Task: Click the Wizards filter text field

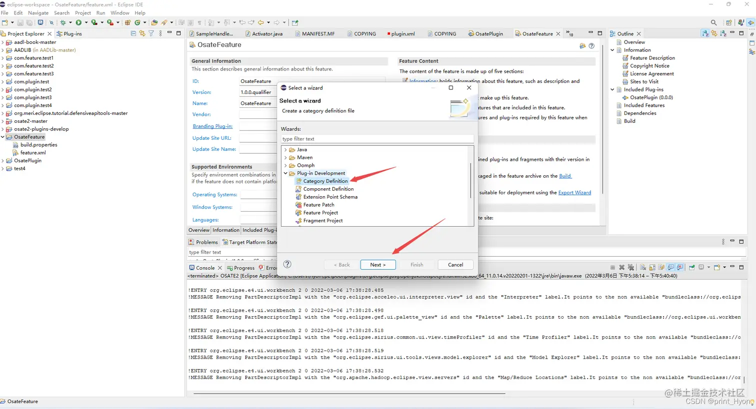Action: click(377, 139)
